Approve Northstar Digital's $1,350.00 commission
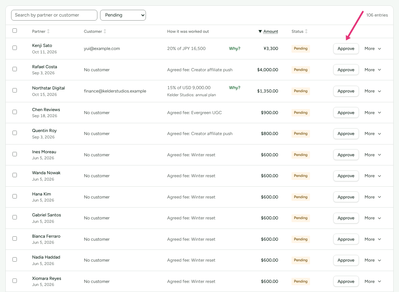The height and width of the screenshot is (292, 399). coord(346,91)
